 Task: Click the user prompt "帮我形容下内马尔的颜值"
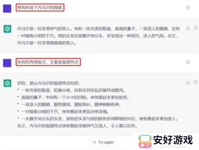[40, 8]
